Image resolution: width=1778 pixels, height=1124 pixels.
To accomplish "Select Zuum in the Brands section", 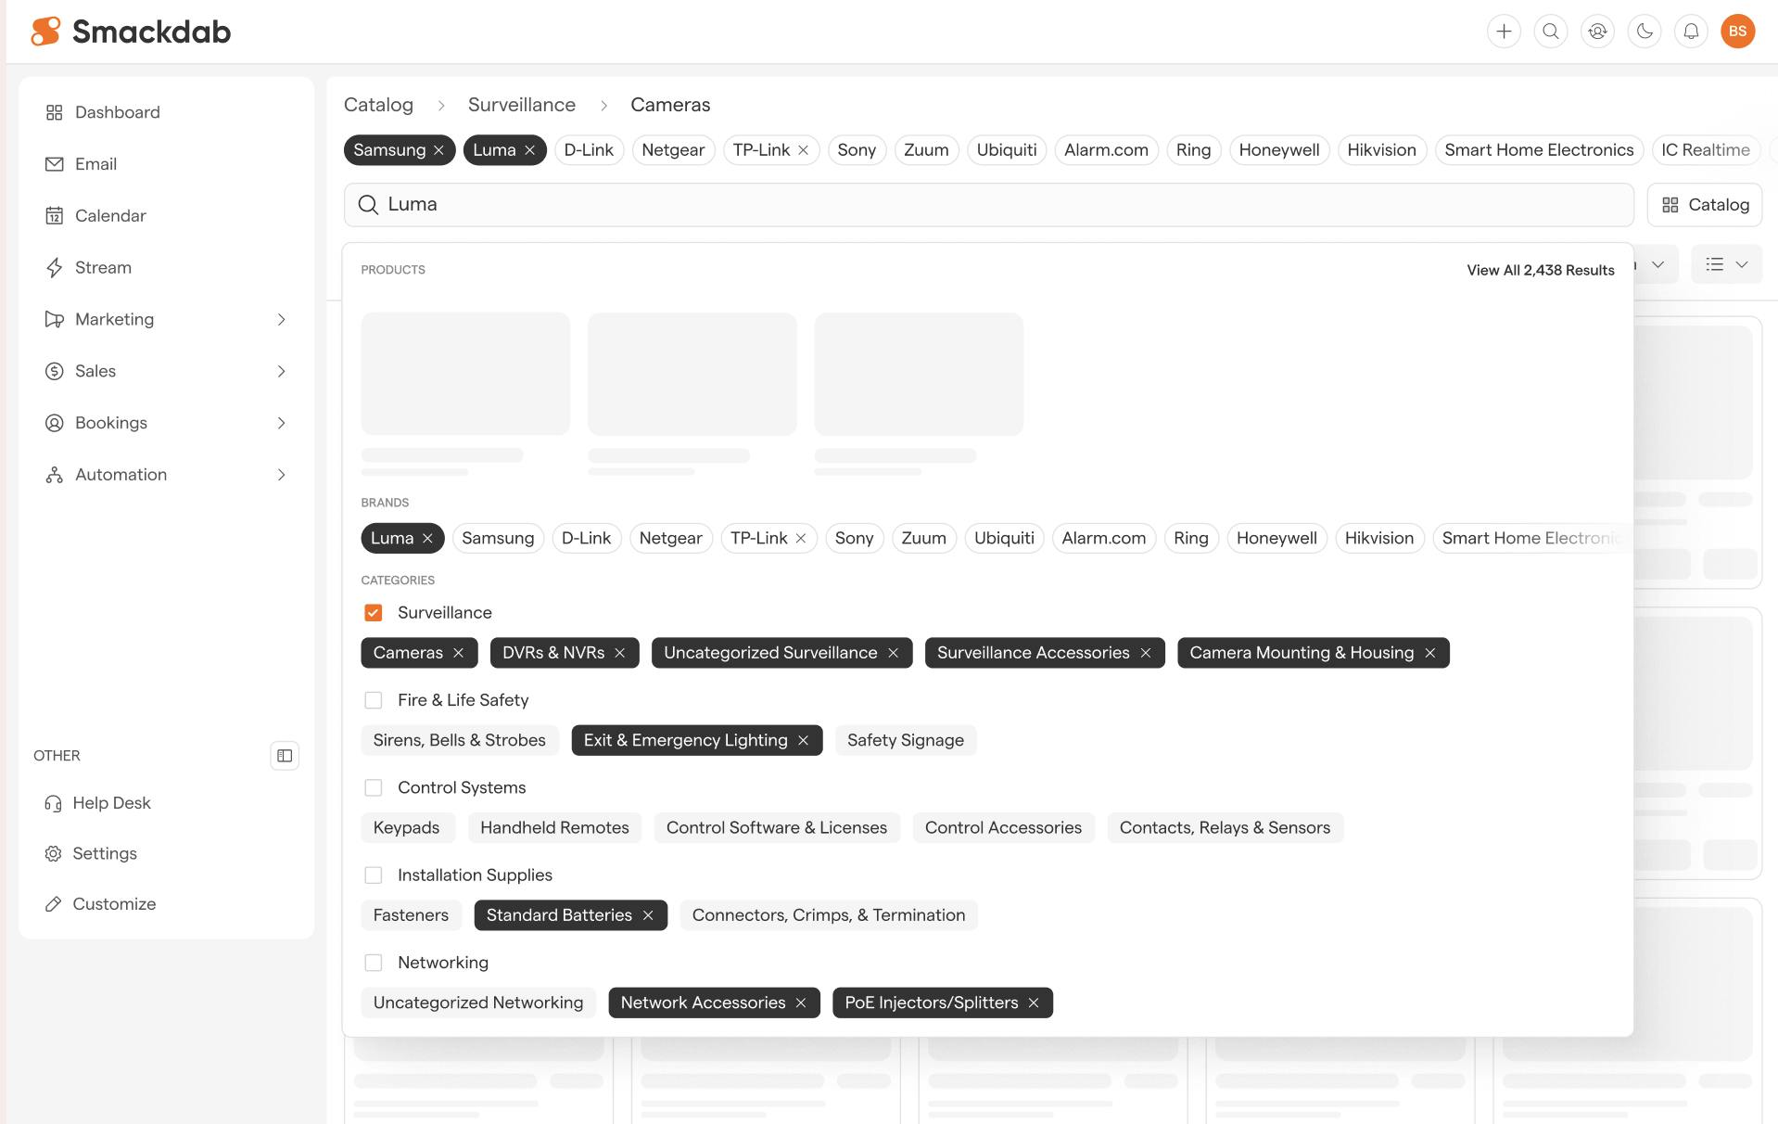I will tap(923, 539).
